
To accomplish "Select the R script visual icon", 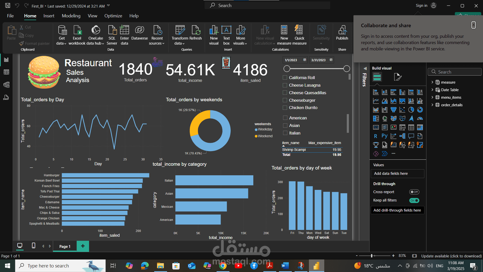I will (x=376, y=136).
